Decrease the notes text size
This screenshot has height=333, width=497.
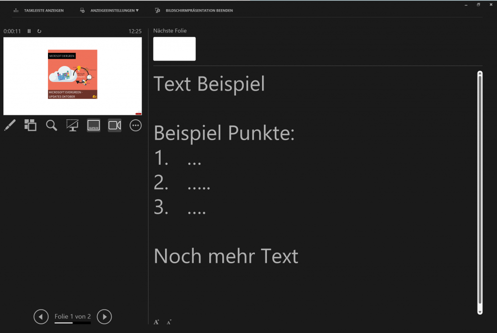click(x=169, y=322)
